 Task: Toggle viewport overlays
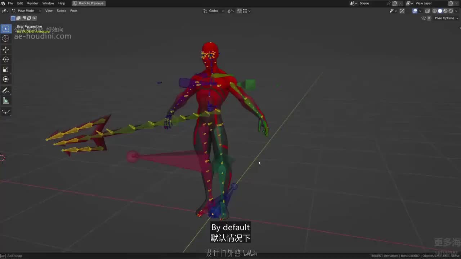coord(415,11)
